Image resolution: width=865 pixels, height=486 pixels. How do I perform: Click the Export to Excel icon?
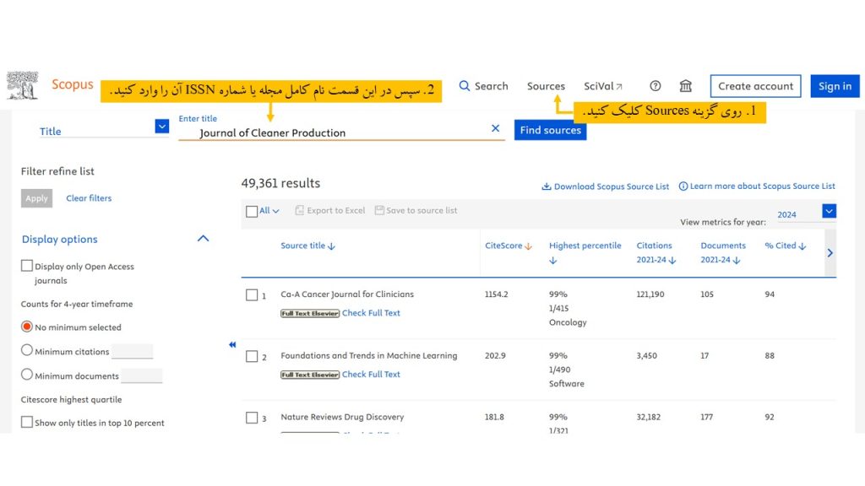click(x=299, y=210)
